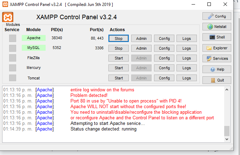The image size is (240, 155).
Task: Click 'Attempting to start Apache service...' line
Action: point(107,124)
